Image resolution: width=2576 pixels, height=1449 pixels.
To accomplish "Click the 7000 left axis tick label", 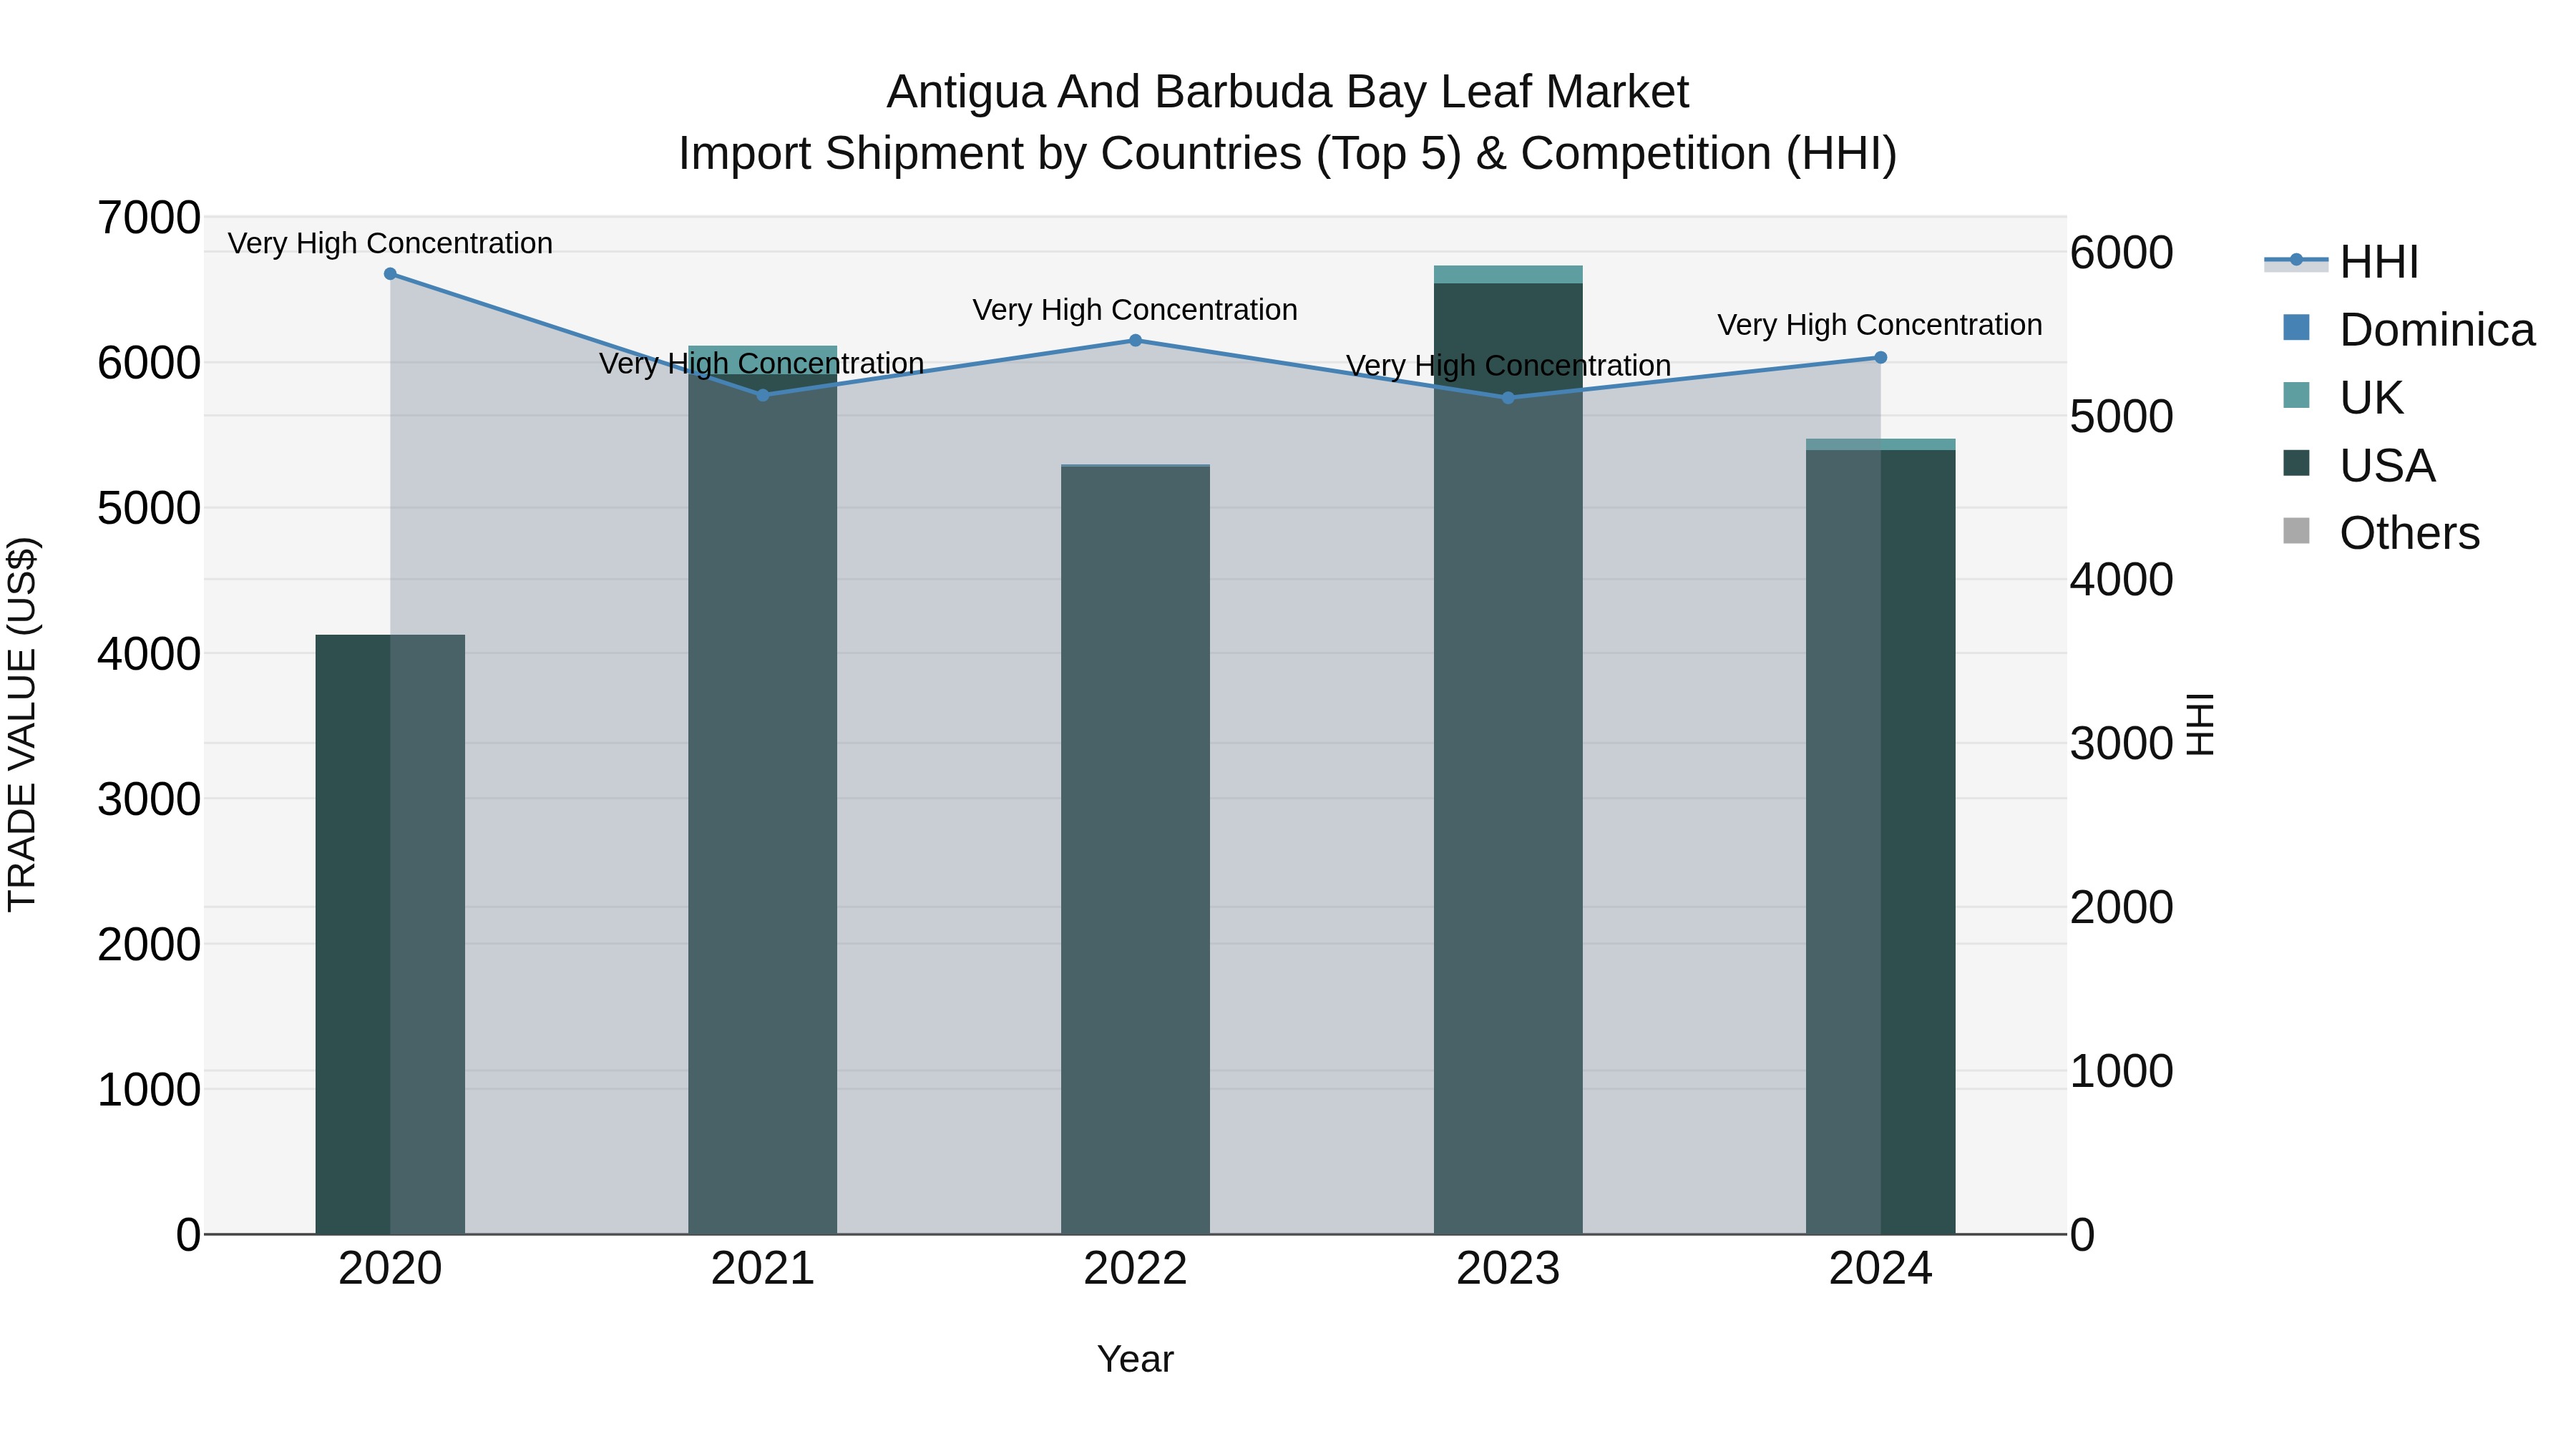I will (149, 218).
